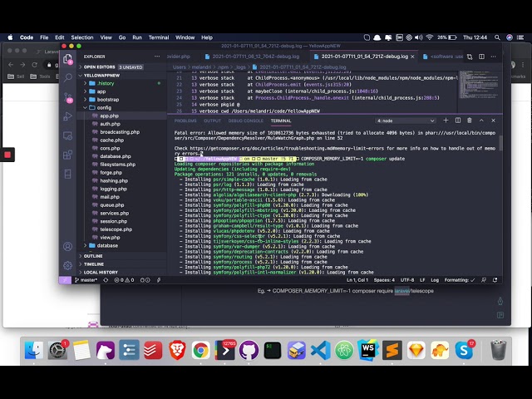Screen dimensions: 532x399
Task: Open Sublime Text from the Dock
Action: (392, 350)
